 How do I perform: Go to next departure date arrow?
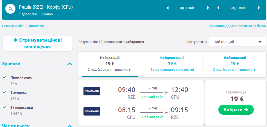(208, 8)
